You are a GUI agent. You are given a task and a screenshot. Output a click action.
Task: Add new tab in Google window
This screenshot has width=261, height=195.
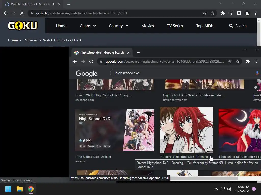[x=138, y=53]
